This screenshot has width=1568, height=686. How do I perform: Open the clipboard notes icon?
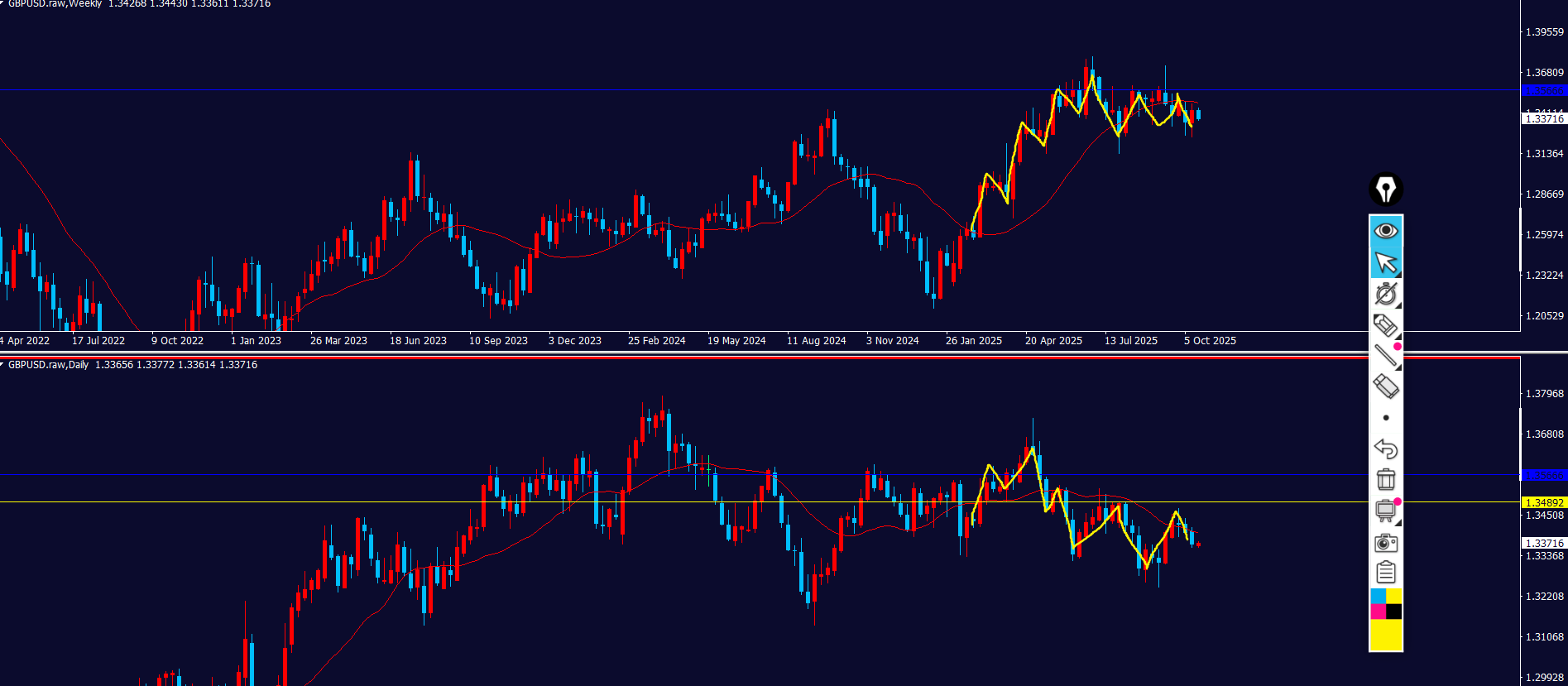[1385, 573]
